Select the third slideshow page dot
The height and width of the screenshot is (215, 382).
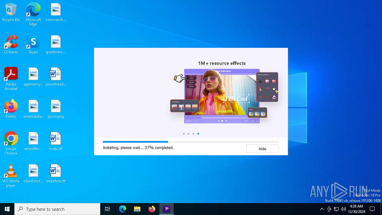[x=193, y=134]
